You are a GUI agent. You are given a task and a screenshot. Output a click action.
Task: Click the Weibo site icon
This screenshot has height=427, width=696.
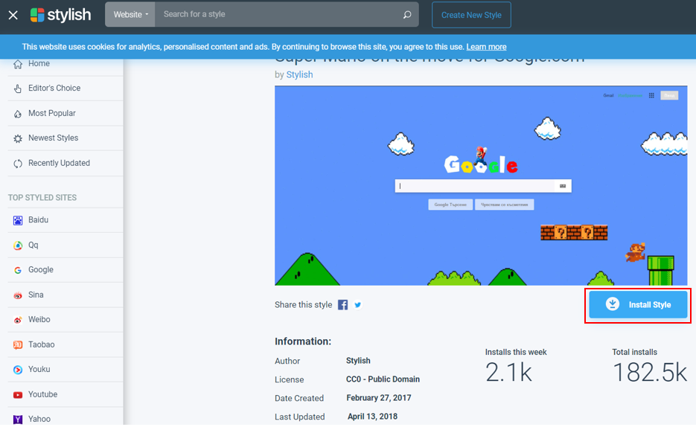point(18,320)
